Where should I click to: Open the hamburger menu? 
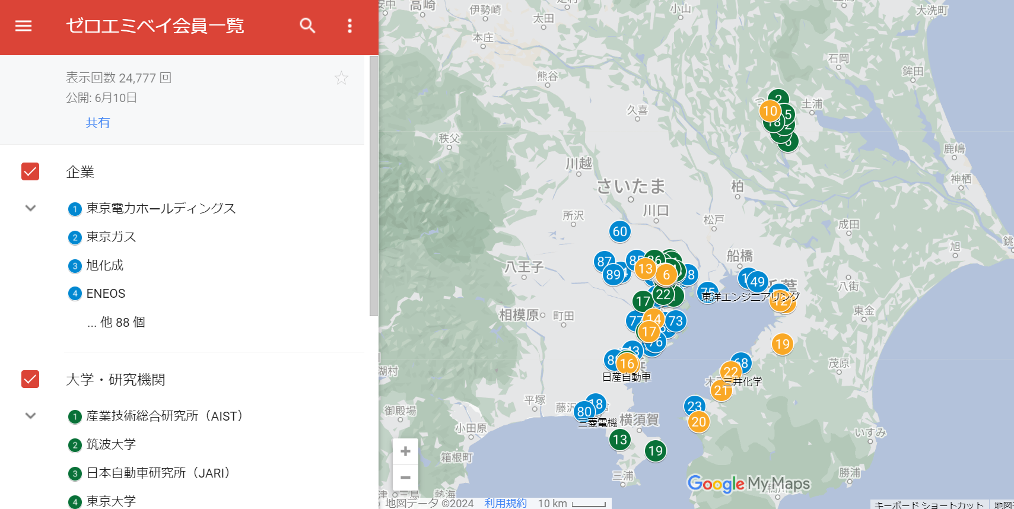[23, 26]
